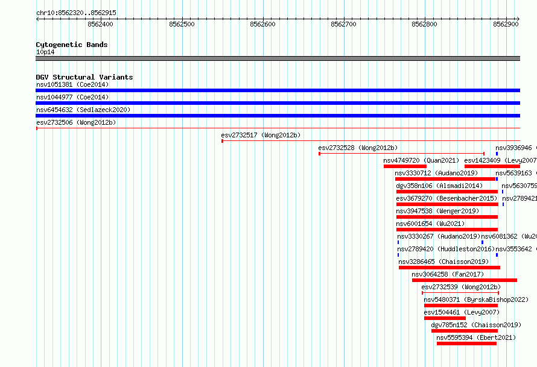Image resolution: width=537 pixels, height=367 pixels.
Task: Click nsv6001654 (Wu2021) variant label
Action: tap(430, 224)
